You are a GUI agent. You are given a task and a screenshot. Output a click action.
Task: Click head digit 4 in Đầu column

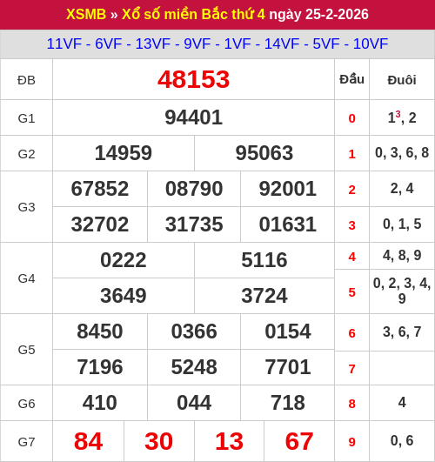coord(351,257)
